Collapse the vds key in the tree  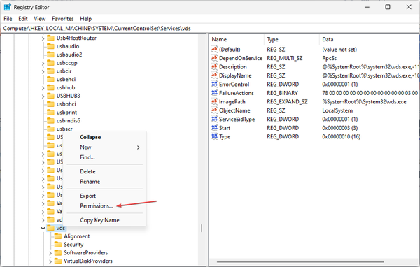coord(43,228)
